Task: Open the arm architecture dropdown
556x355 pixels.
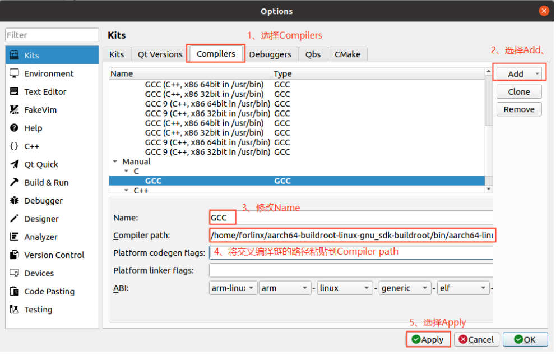Action: [x=285, y=288]
